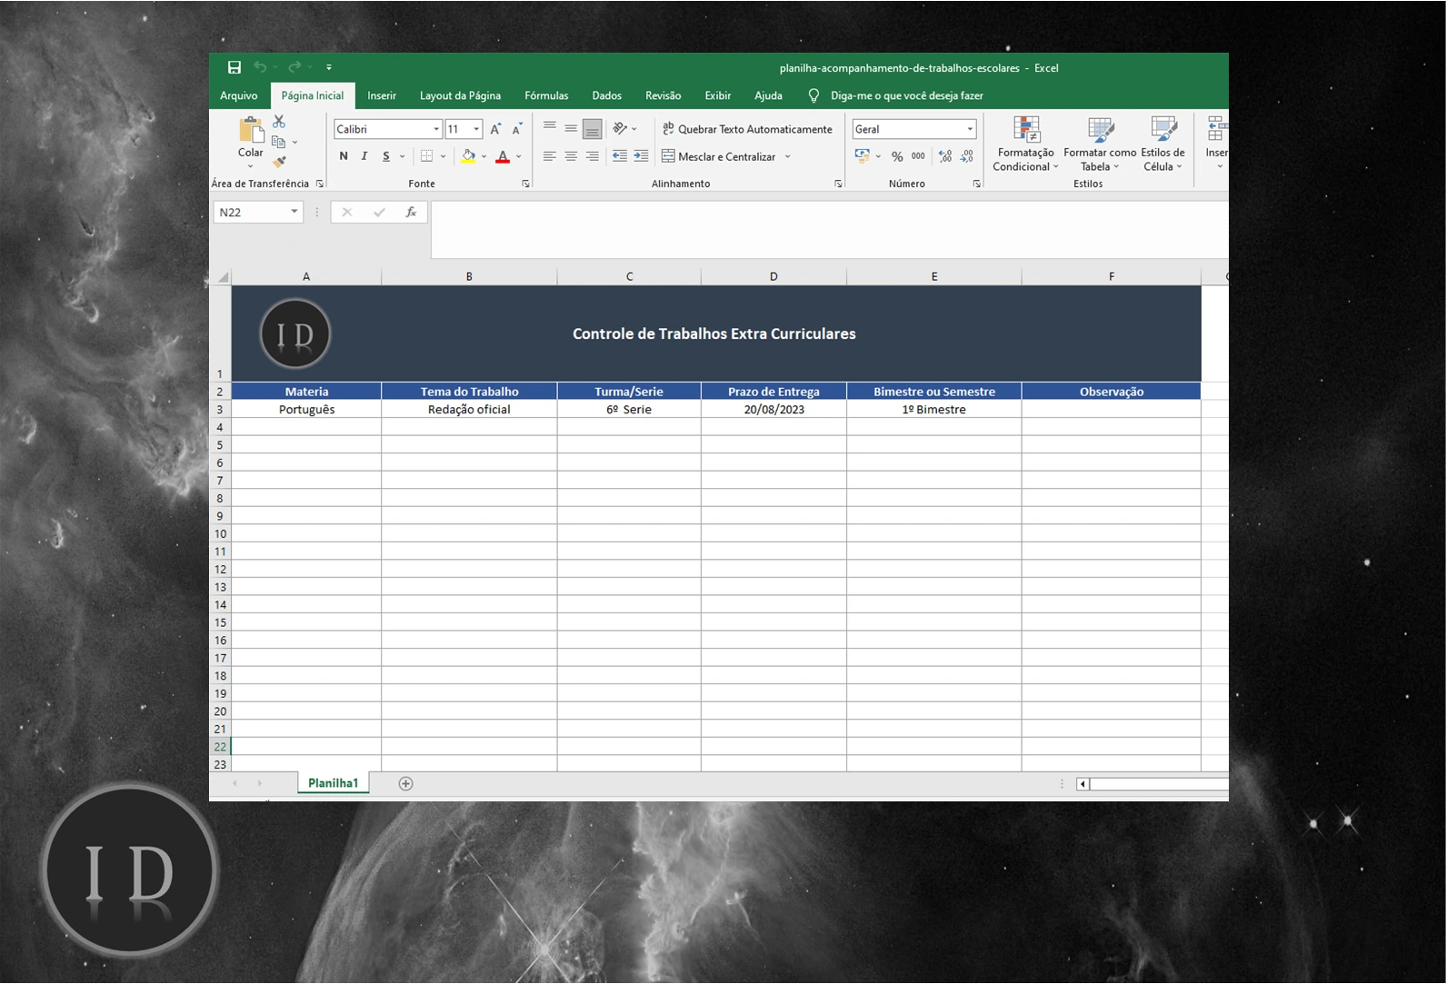Expand the Geral number format dropdown
1447x984 pixels.
coord(970,129)
